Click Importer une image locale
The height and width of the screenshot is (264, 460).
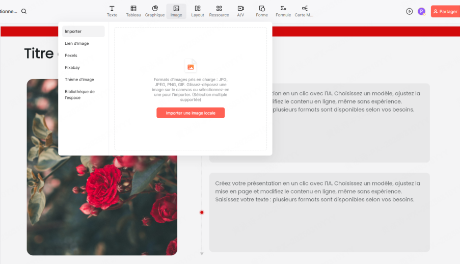click(191, 113)
